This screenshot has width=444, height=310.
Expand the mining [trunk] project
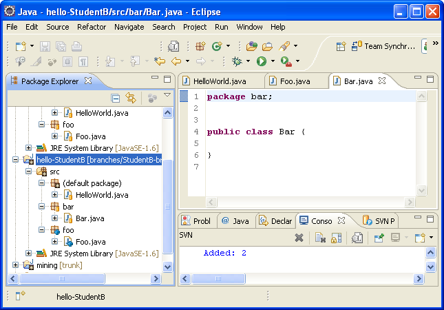(x=17, y=265)
